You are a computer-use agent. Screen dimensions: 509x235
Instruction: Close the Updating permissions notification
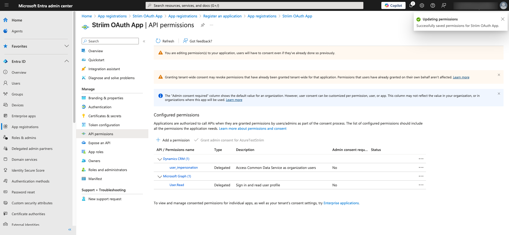coord(503,19)
